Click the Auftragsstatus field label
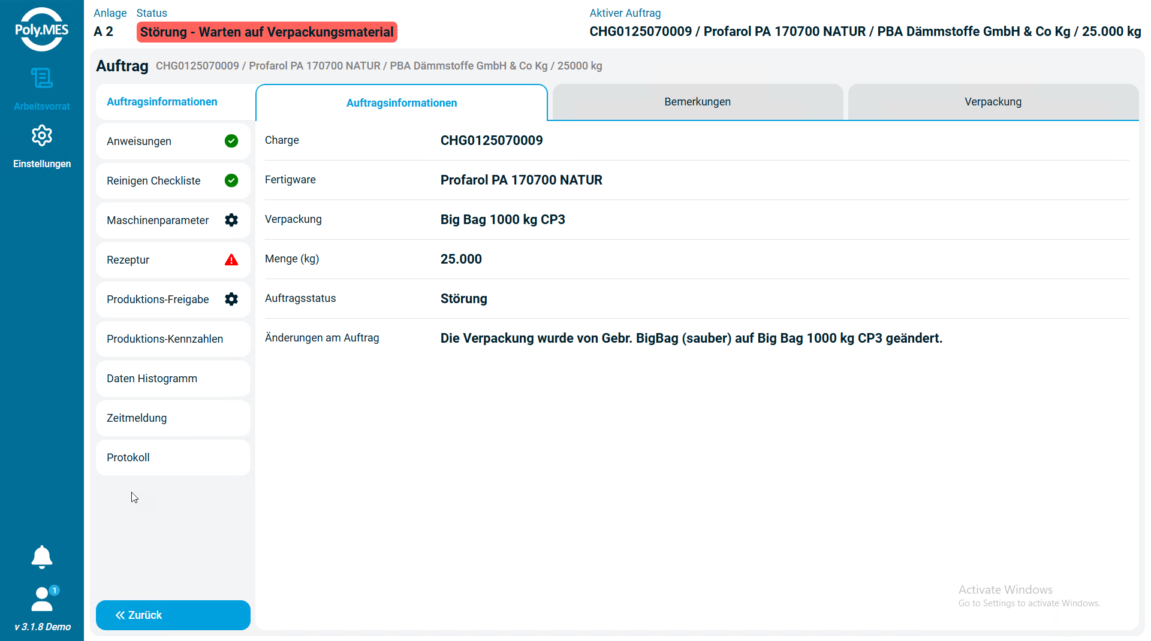The height and width of the screenshot is (641, 1151). [x=300, y=298]
